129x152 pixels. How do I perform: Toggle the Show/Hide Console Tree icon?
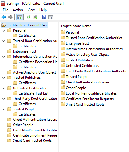20,17
